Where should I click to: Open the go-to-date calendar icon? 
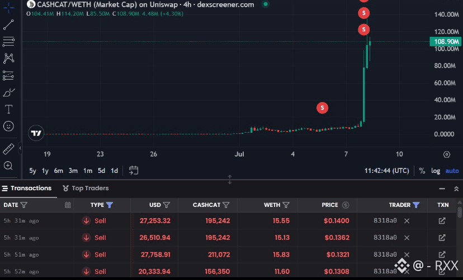click(x=134, y=171)
